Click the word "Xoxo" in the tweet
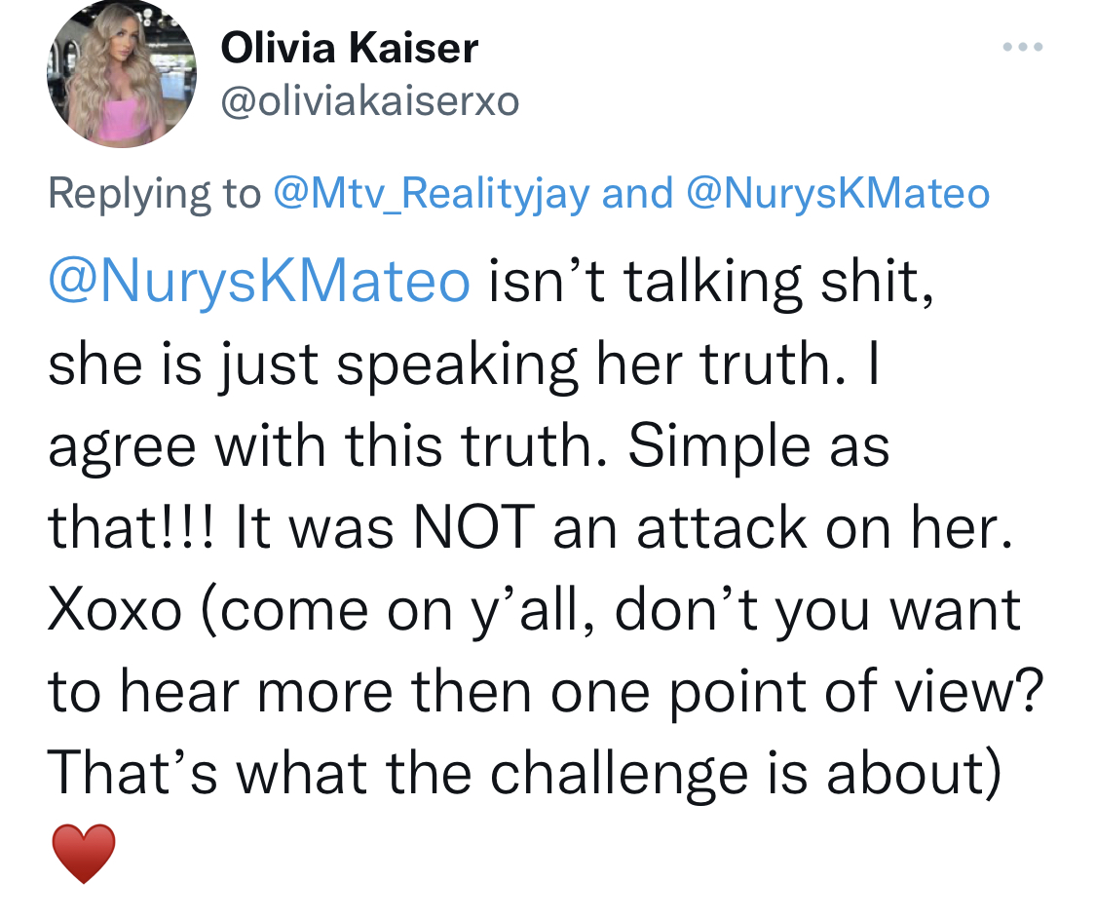1096x919 pixels. (115, 610)
